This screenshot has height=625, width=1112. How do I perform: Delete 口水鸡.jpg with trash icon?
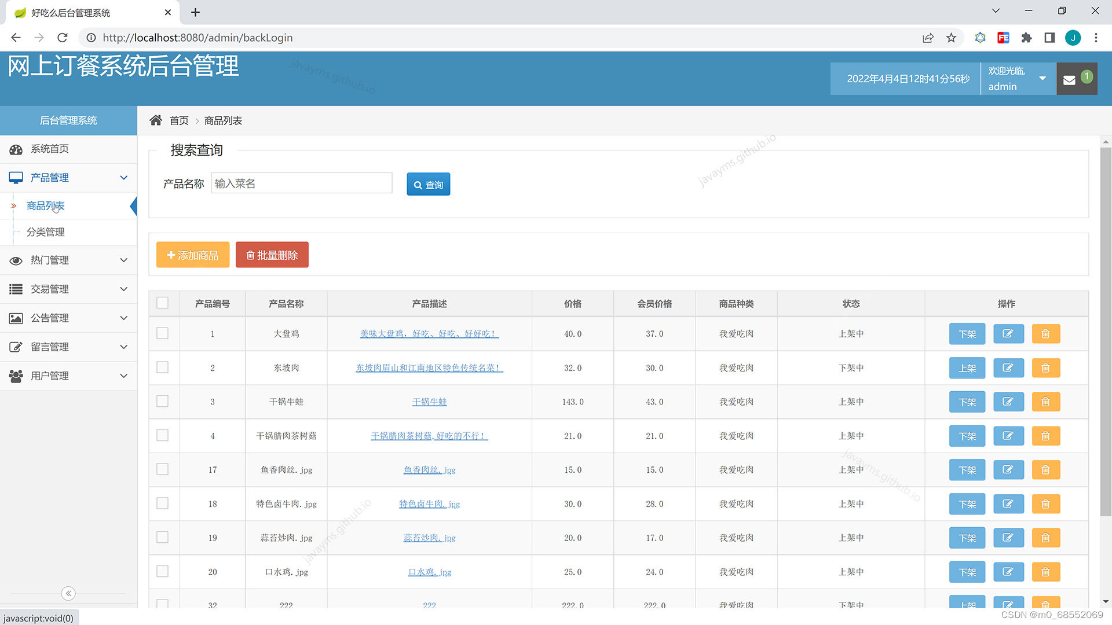pos(1045,572)
